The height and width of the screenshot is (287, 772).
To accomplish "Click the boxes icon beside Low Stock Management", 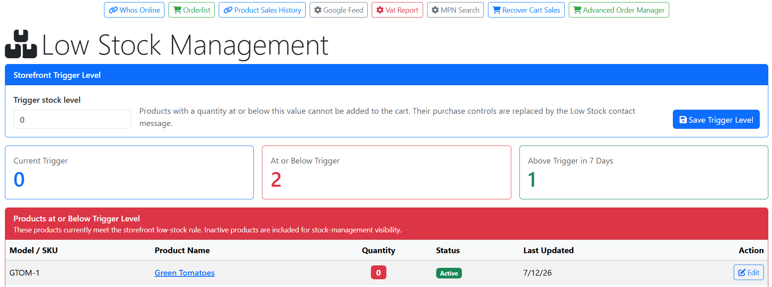I will point(21,44).
